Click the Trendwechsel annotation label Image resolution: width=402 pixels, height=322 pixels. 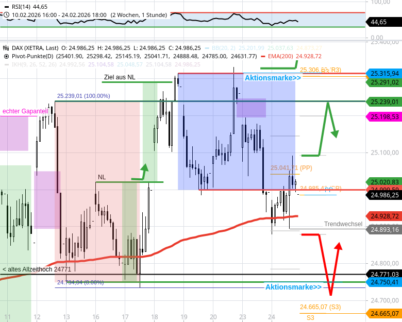(343, 224)
